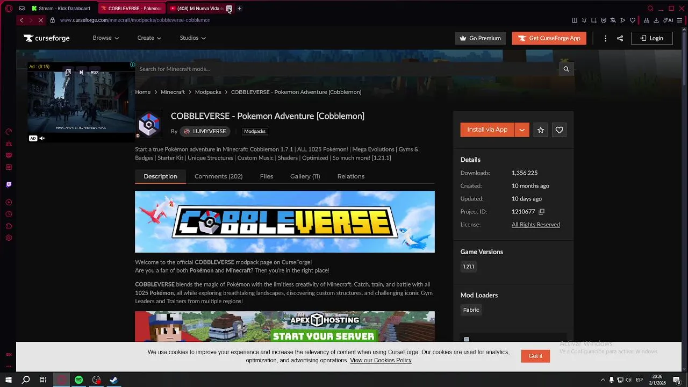Skip the video ad with next button

click(81, 72)
